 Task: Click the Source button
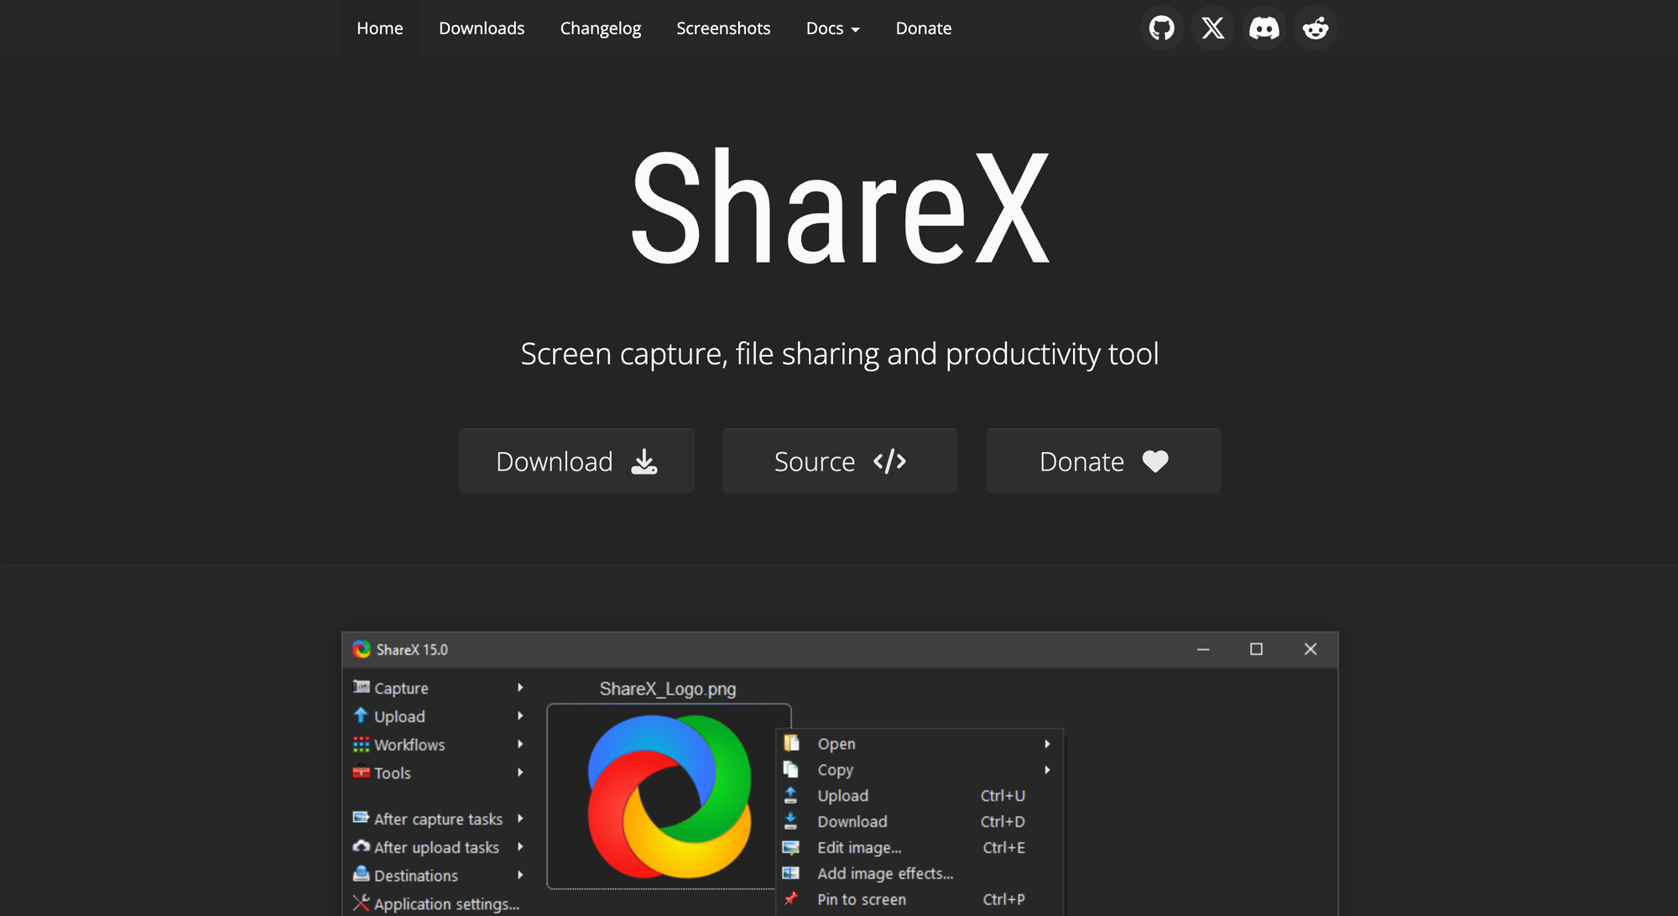[x=840, y=461]
